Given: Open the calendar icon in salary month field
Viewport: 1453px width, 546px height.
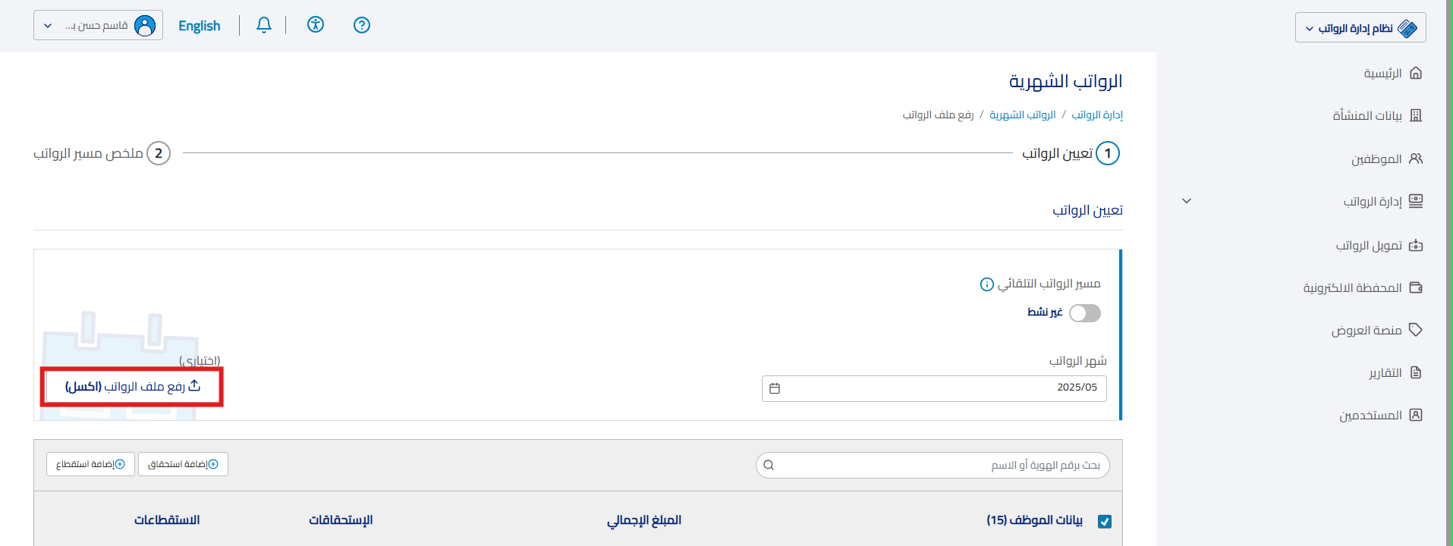Looking at the screenshot, I should (x=775, y=388).
